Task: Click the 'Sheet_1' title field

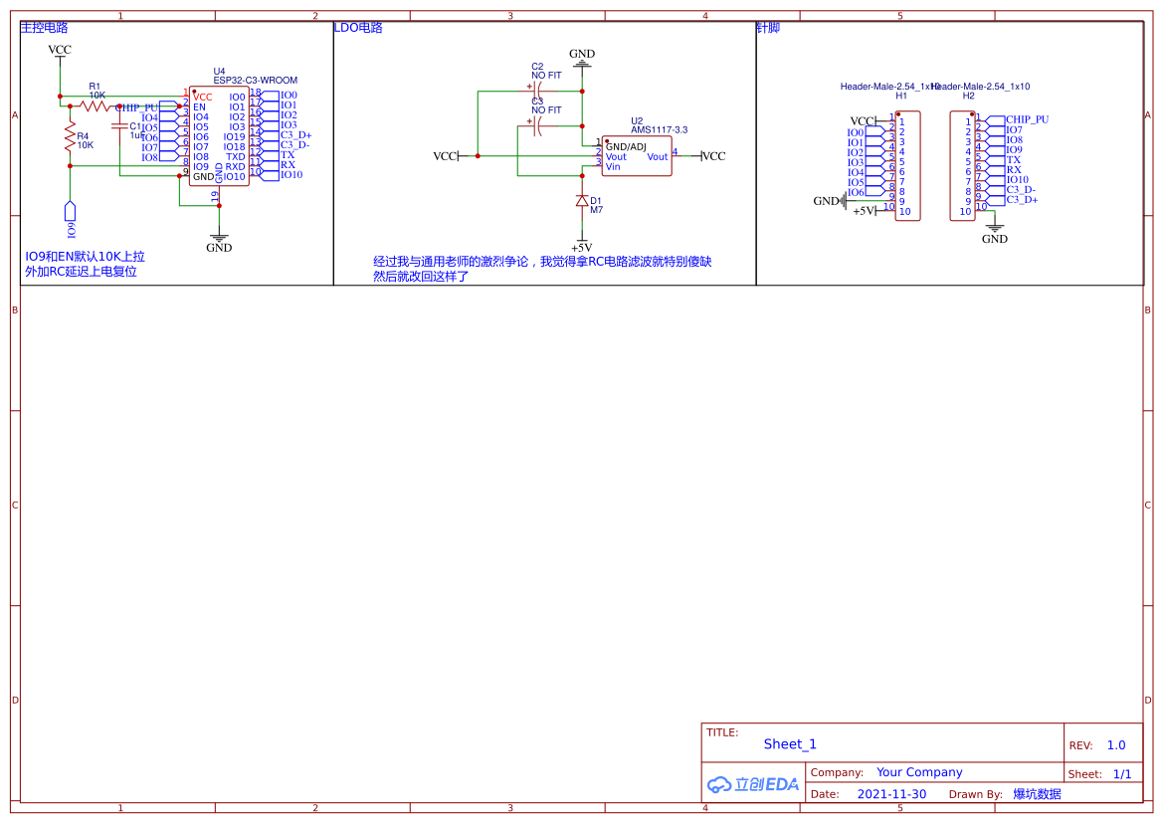Action: click(x=790, y=744)
